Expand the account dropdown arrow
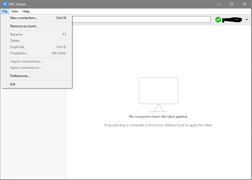Viewport: 252px width, 180px height. [x=247, y=20]
